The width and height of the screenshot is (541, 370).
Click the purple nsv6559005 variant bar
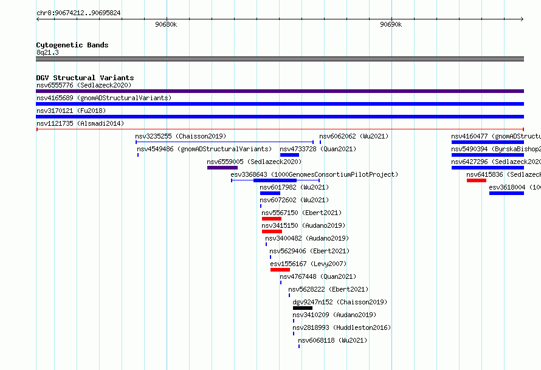coord(222,168)
